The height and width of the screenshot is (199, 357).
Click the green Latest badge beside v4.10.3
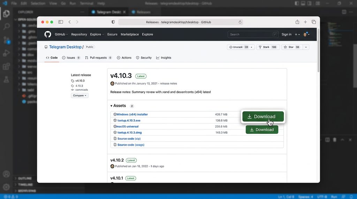(141, 76)
